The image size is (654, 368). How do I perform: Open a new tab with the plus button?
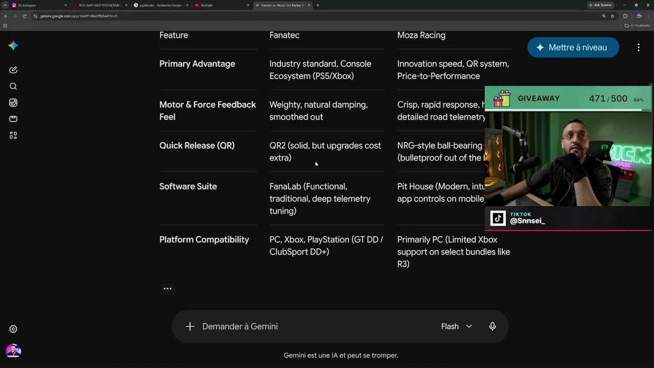(318, 5)
